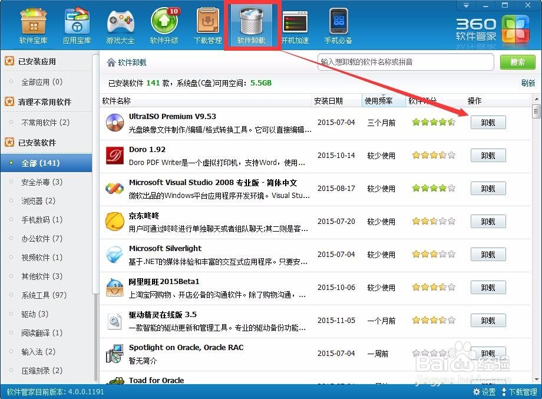Open 下载管理 in the status bar

pyautogui.click(x=519, y=392)
